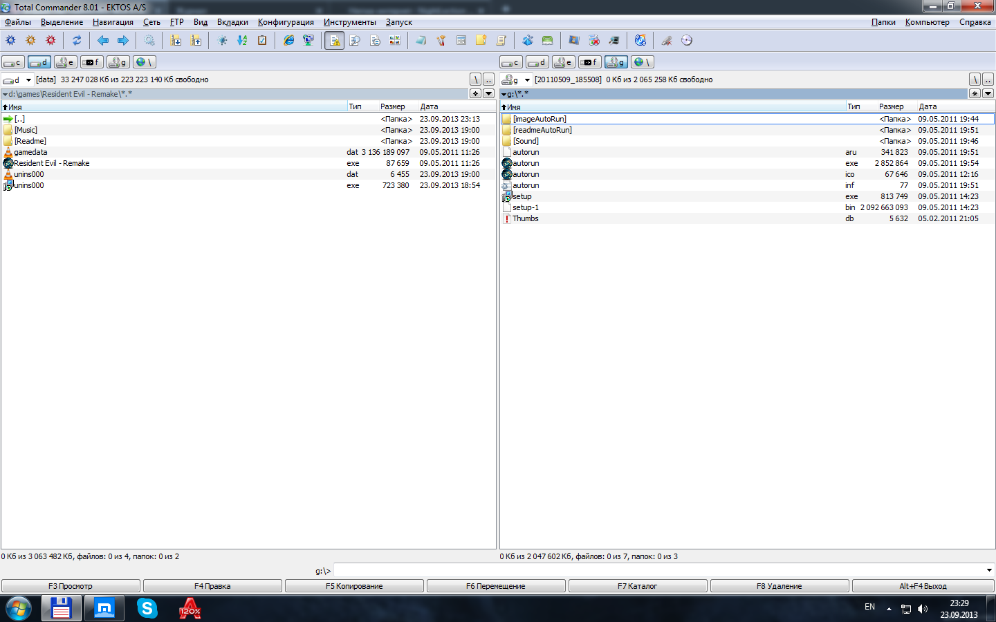Viewport: 996px width, 622px height.
Task: Open the Файлы menu
Action: pos(18,22)
